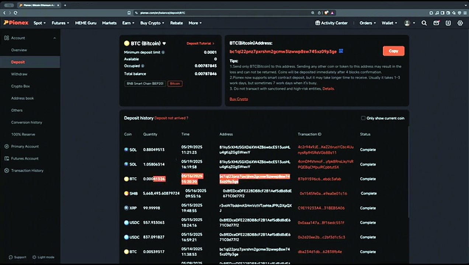Collapse the Account sidebar section chevron
The height and width of the screenshot is (265, 469).
[x=55, y=38]
